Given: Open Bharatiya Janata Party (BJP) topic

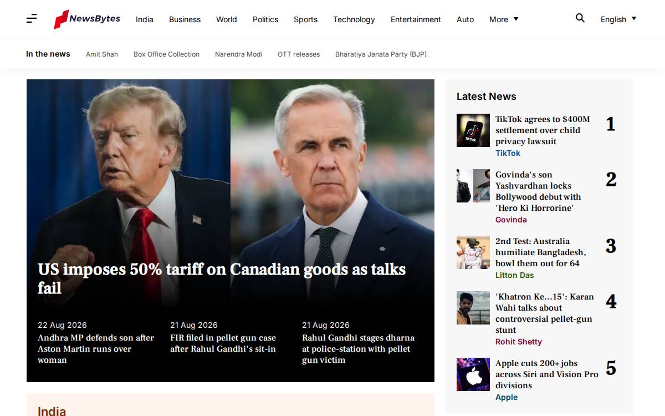Looking at the screenshot, I should [381, 54].
